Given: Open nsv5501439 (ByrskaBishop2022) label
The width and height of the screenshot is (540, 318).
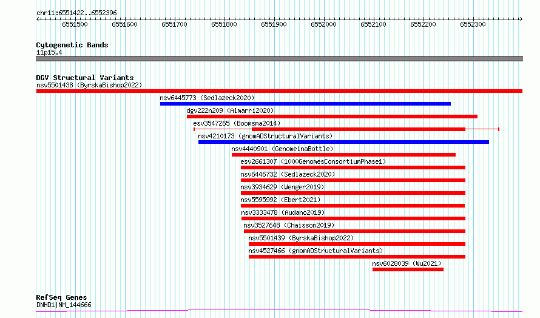Looking at the screenshot, I should click(301, 238).
